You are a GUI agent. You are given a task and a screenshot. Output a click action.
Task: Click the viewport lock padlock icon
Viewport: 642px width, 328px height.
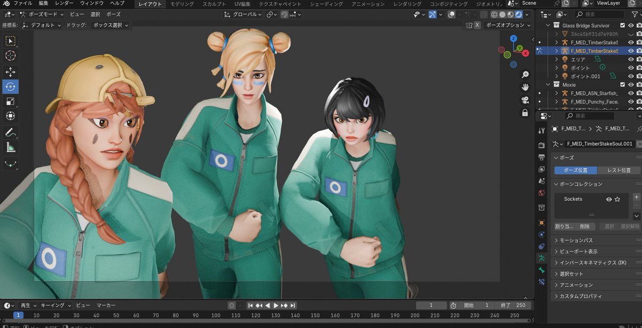click(525, 113)
